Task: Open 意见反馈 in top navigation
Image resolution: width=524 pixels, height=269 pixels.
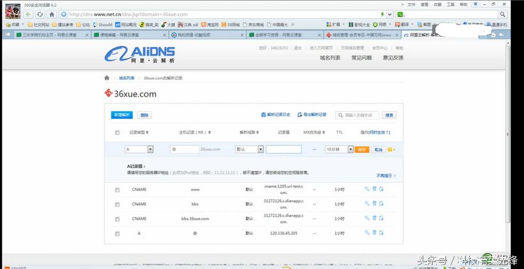Action: [x=393, y=58]
